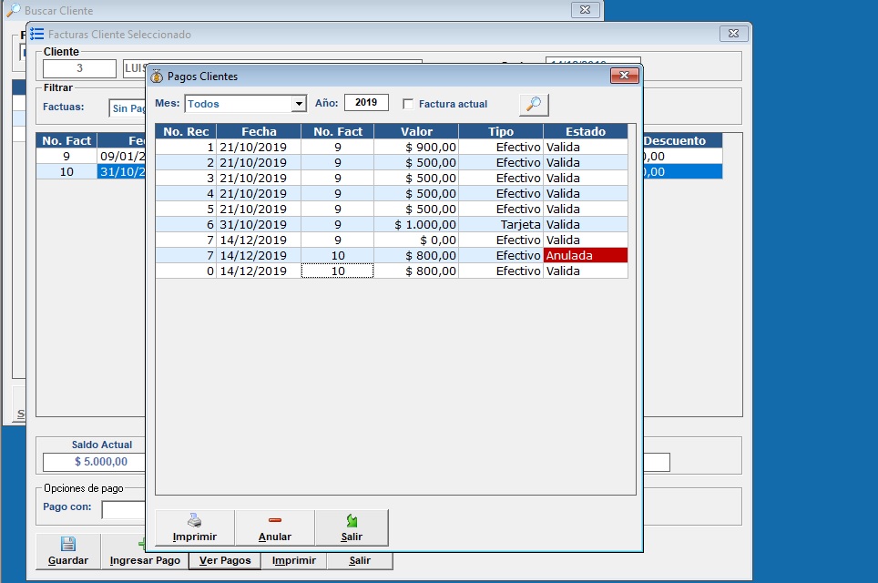Image resolution: width=878 pixels, height=583 pixels.
Task: Click the Guardar floppy disk button
Action: pyautogui.click(x=67, y=552)
